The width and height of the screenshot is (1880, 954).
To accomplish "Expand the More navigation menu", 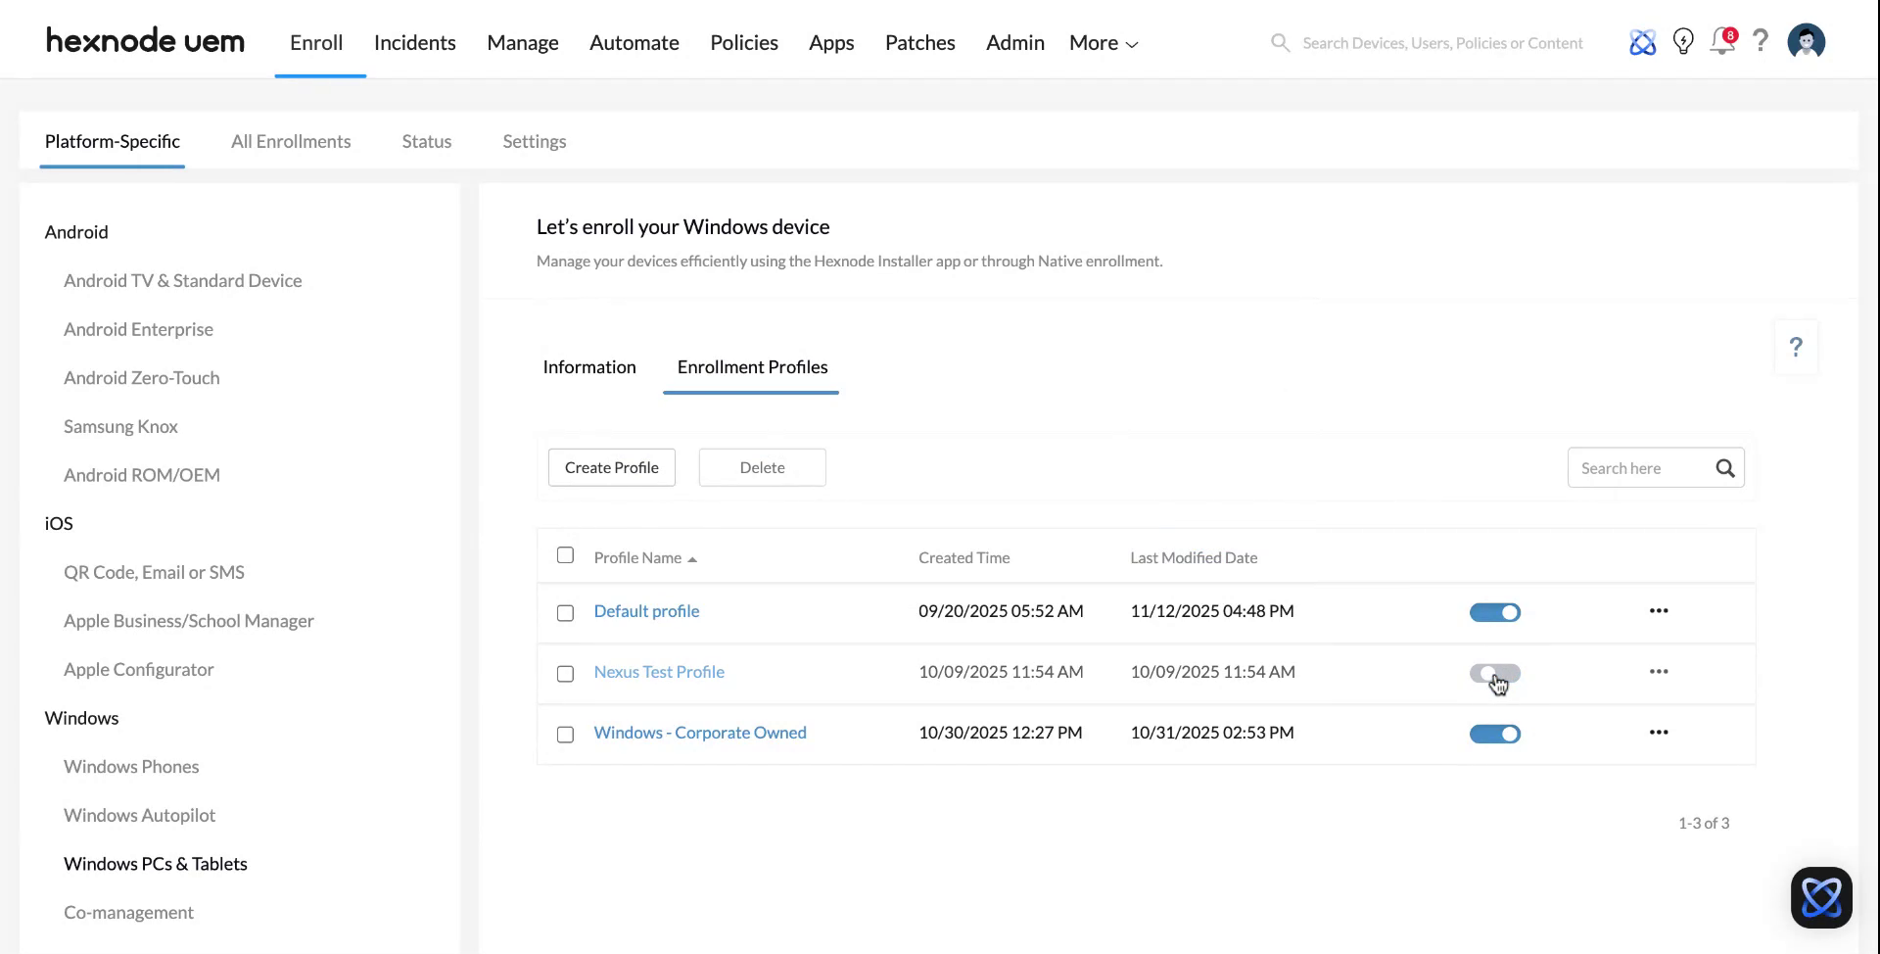I will pyautogui.click(x=1102, y=42).
